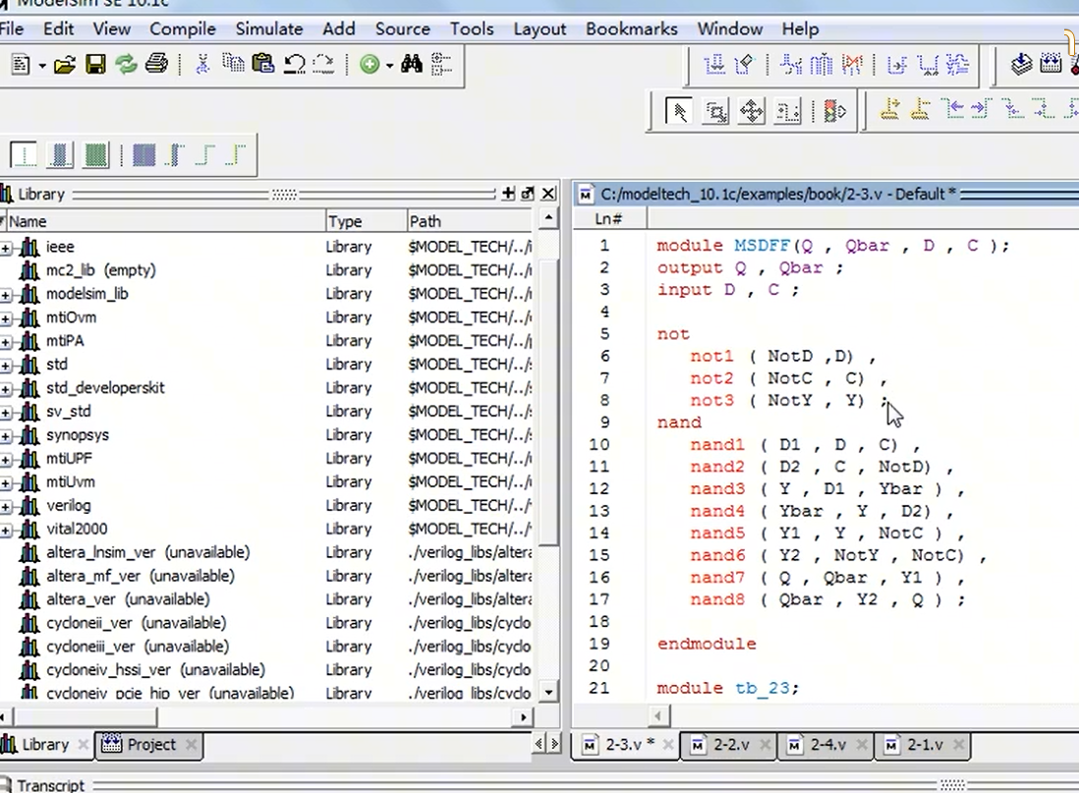Click the Print icon in toolbar
This screenshot has width=1079, height=793.
tap(156, 65)
